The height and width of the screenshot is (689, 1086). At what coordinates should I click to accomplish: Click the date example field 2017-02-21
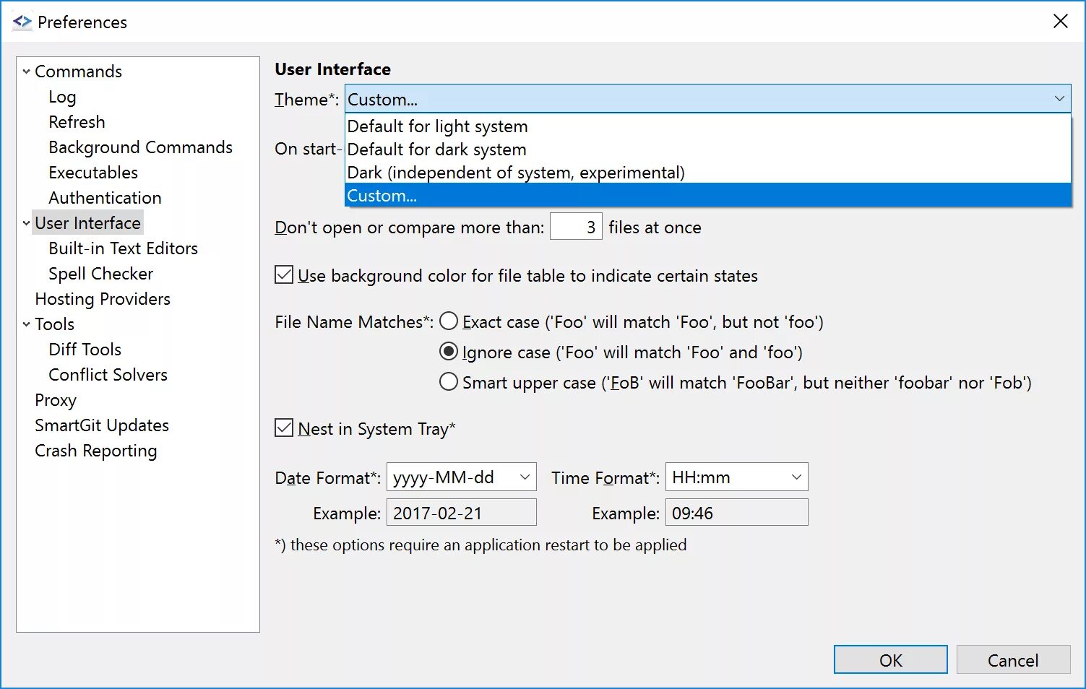pos(462,513)
